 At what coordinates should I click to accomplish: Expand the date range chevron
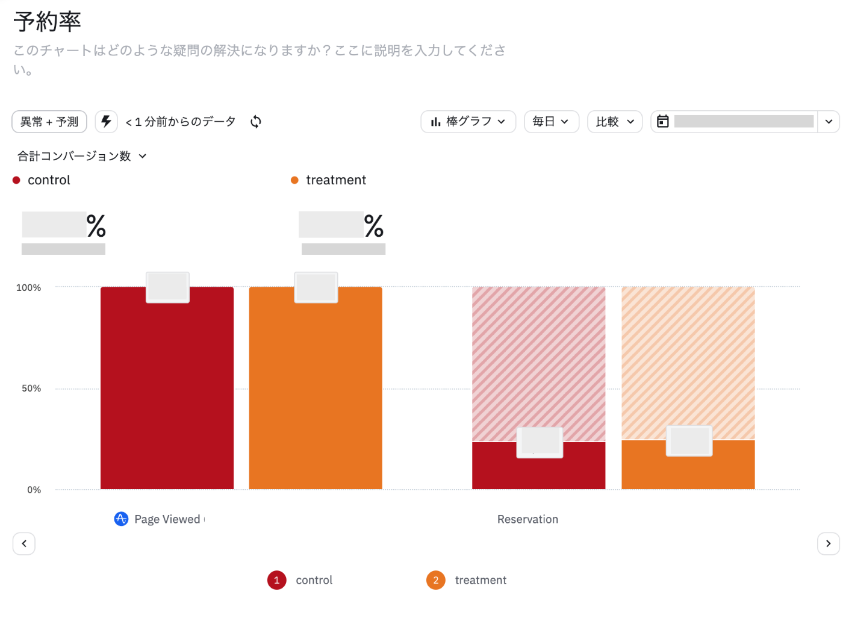(829, 122)
